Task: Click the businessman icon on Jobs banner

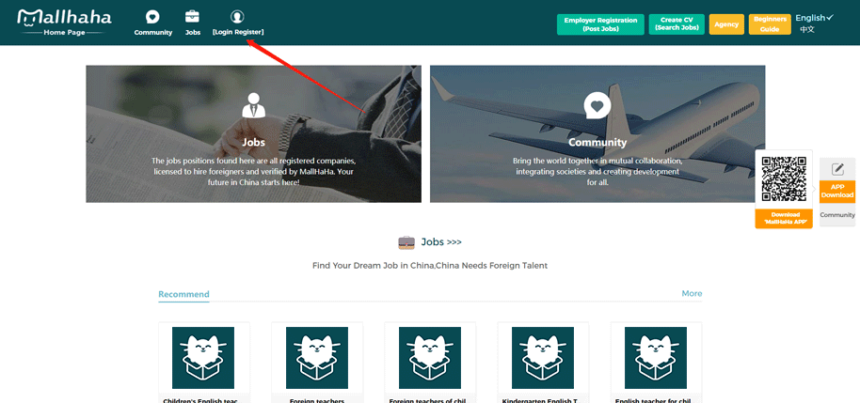Action: pos(253,105)
